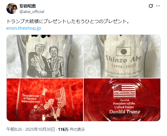Open the Trump and Abe handshake glass photo
This screenshot has height=136, width=167.
point(45,56)
